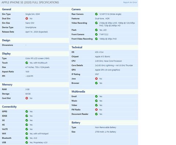Viewport: 176px width, 145px height.
Task: Click the check icon for Front Video Recording
Action: pos(96,39)
